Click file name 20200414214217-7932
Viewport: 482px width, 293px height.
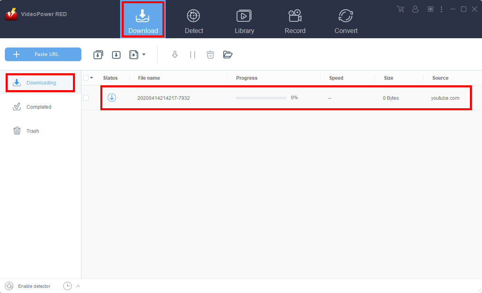tap(164, 98)
